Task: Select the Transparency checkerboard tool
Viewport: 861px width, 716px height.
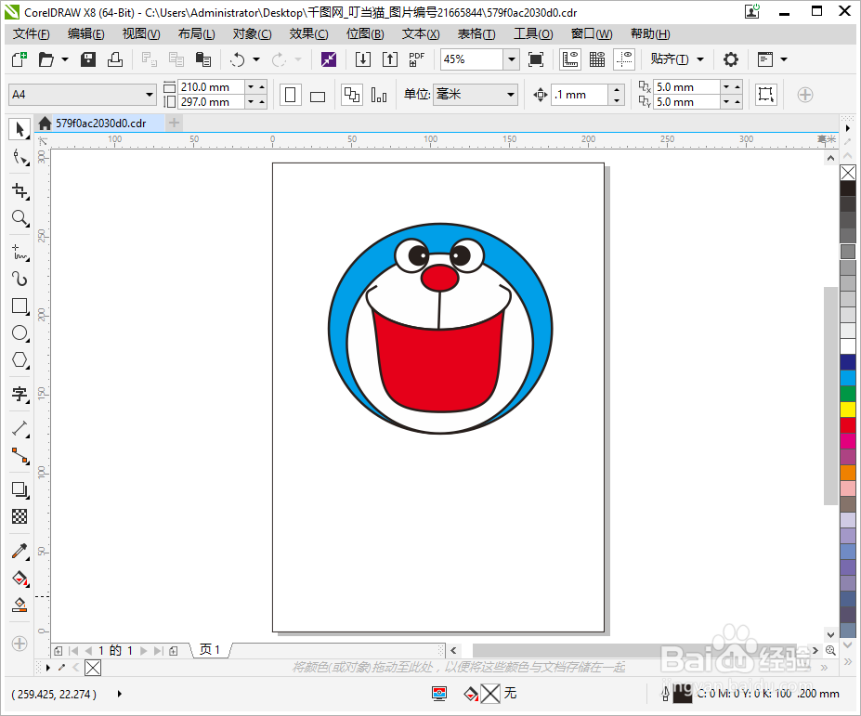Action: click(x=20, y=516)
